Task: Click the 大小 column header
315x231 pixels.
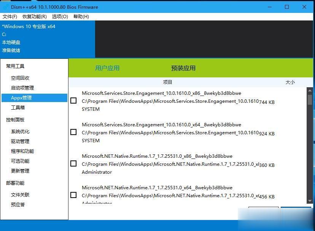Action: [x=290, y=82]
